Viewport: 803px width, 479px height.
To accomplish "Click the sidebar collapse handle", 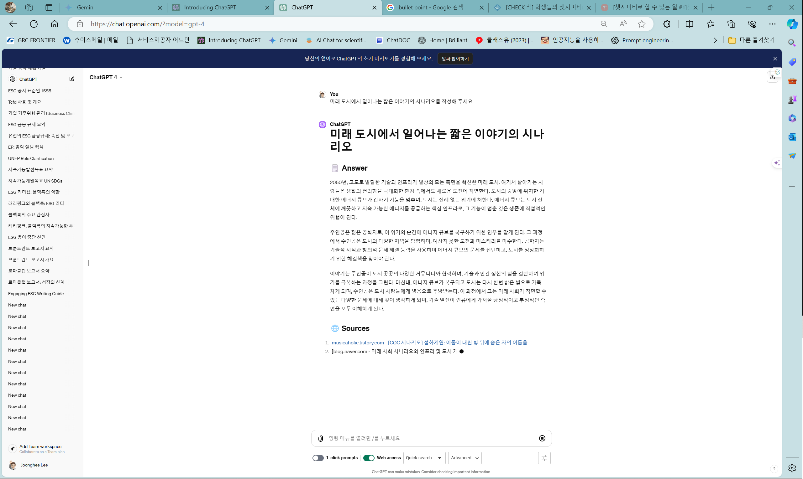I will (88, 263).
